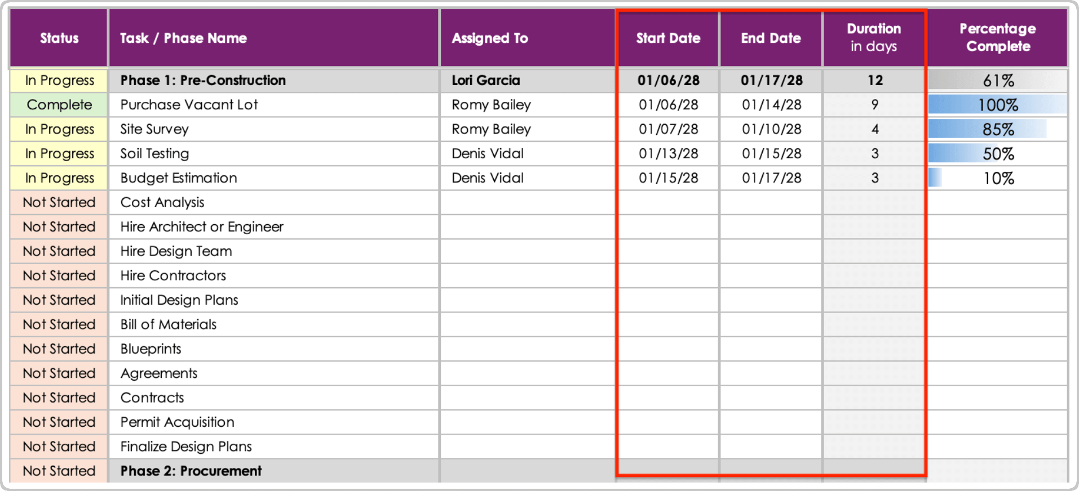Open the Complete status cell dropdown
The width and height of the screenshot is (1079, 491).
[59, 105]
